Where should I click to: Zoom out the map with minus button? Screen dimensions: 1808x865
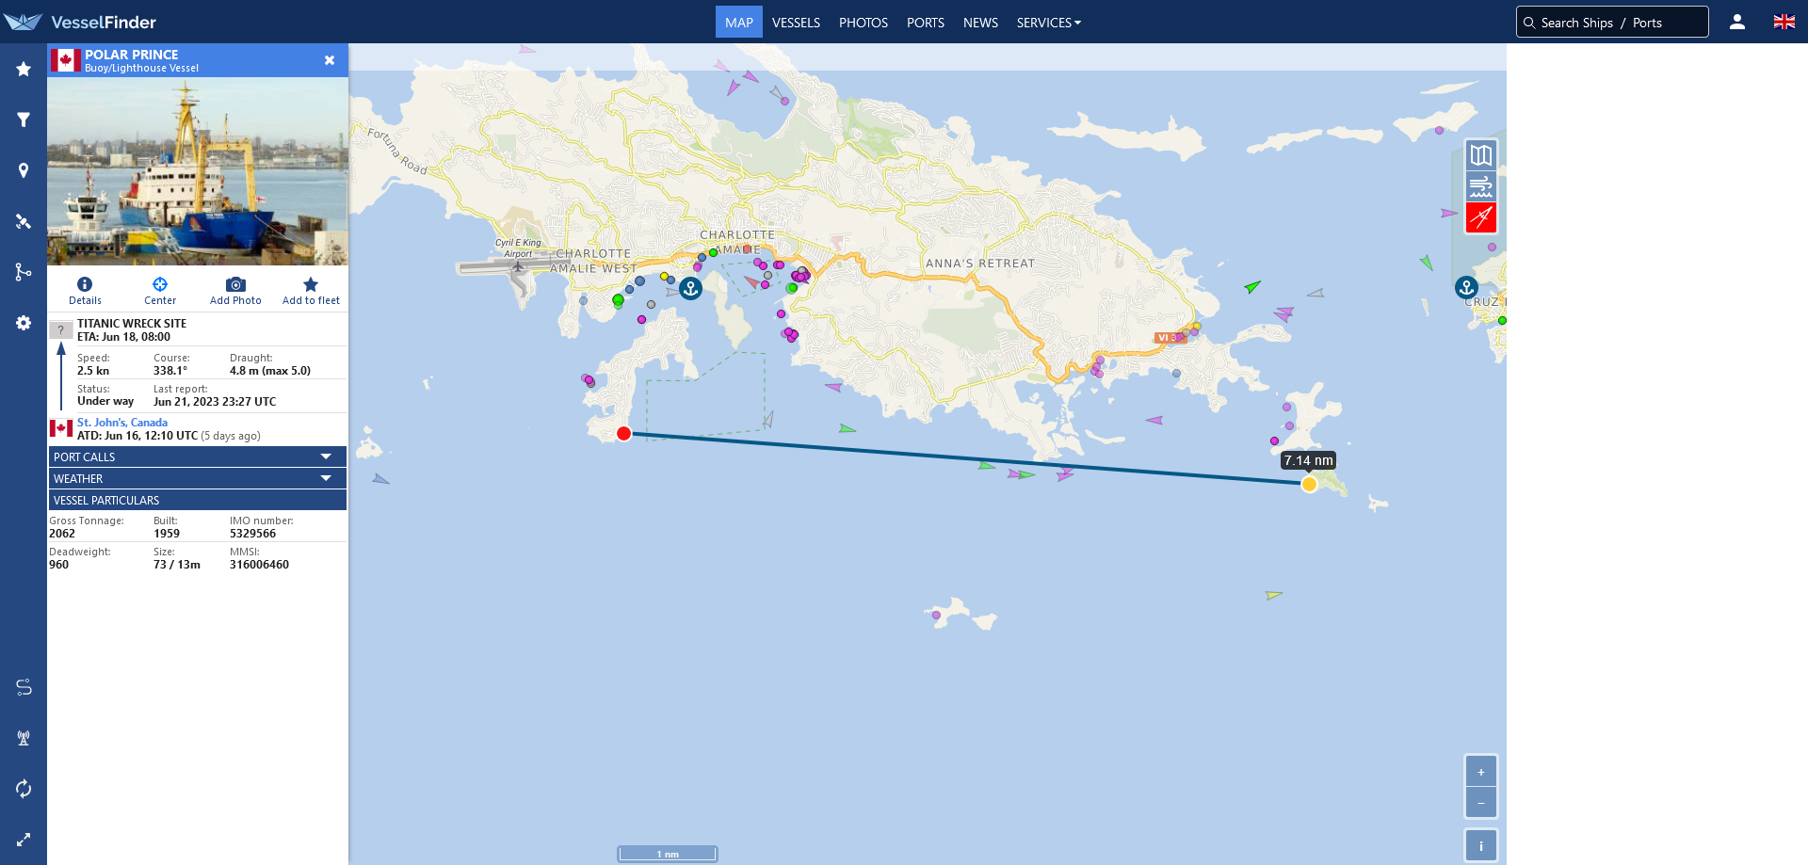[1481, 803]
